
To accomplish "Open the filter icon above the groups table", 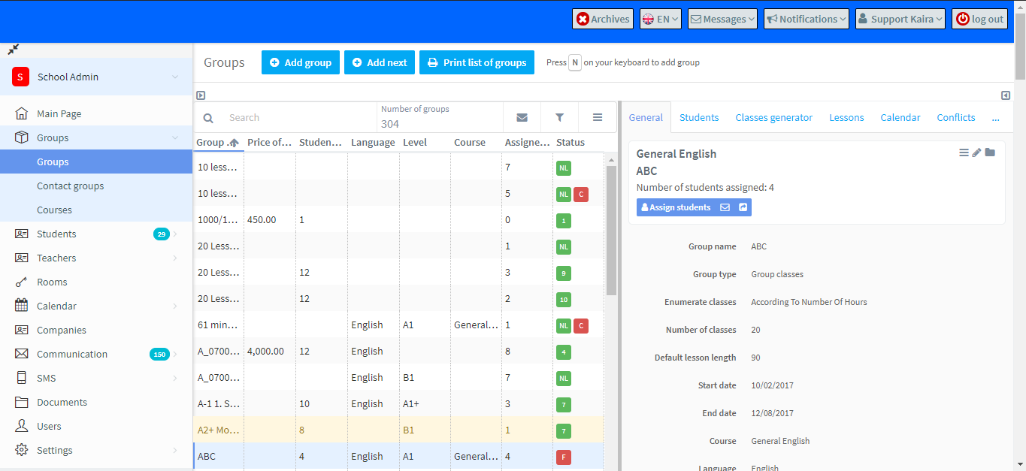I will 559,117.
